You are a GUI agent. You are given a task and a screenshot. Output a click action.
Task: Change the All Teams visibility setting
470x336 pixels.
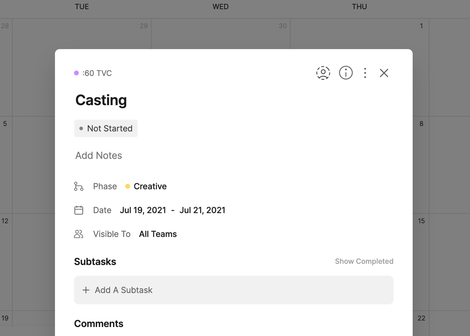coord(158,234)
